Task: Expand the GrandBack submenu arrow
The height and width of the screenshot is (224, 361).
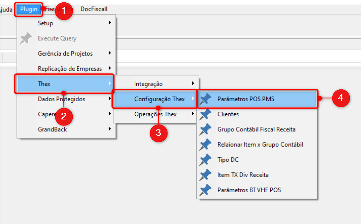Action: click(110, 129)
